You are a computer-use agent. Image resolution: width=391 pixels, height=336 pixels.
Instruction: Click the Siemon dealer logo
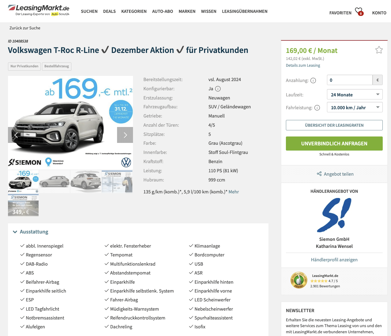(334, 215)
